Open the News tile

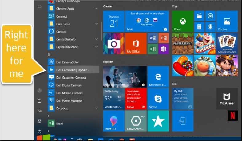click(x=136, y=99)
